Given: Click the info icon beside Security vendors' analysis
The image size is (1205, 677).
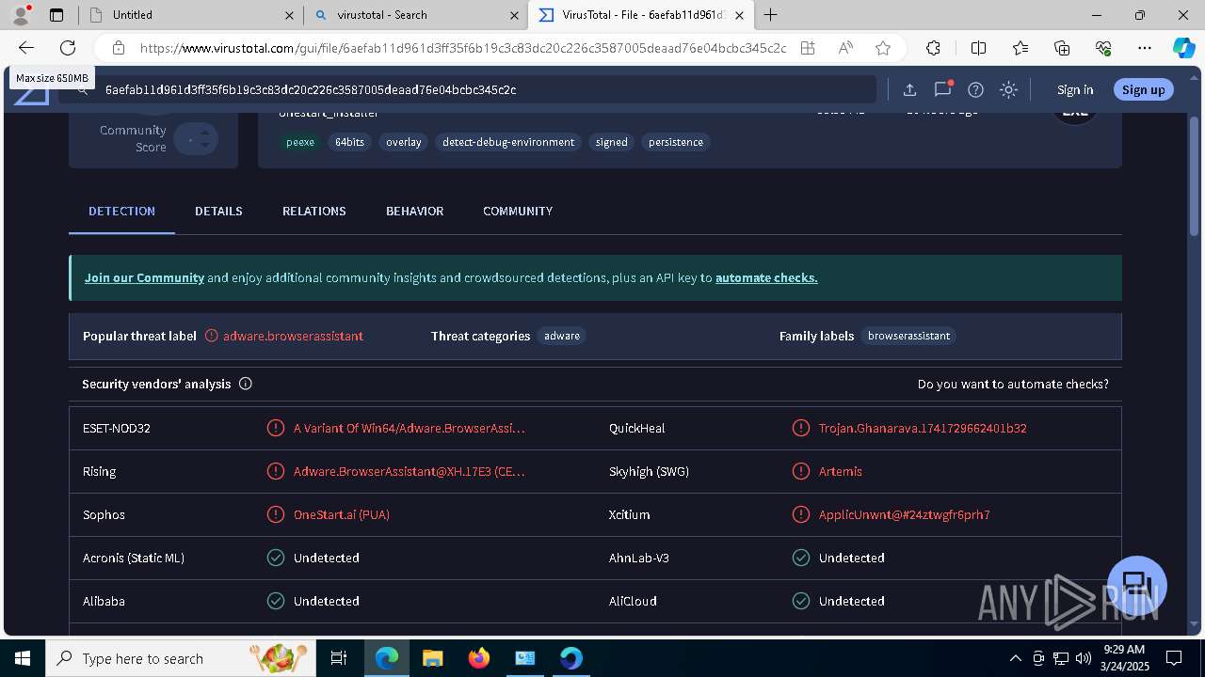Looking at the screenshot, I should click(x=246, y=384).
